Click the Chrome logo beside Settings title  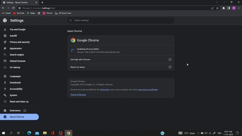[5, 20]
